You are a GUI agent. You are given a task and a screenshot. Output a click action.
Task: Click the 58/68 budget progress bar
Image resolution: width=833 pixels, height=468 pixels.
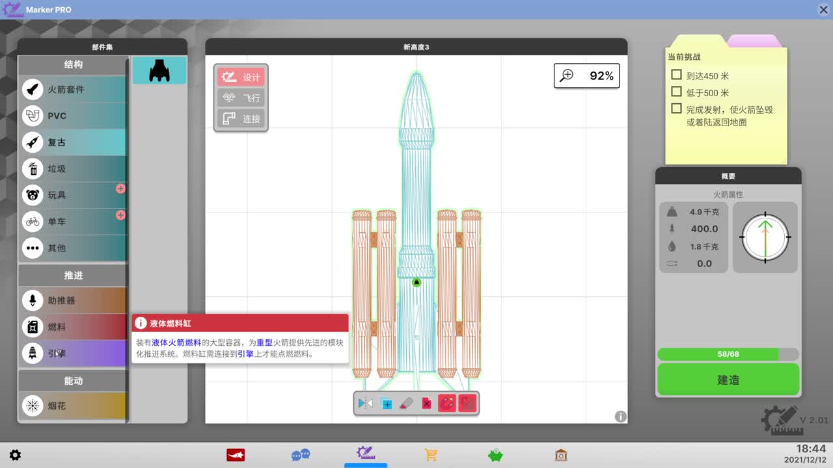pos(728,354)
